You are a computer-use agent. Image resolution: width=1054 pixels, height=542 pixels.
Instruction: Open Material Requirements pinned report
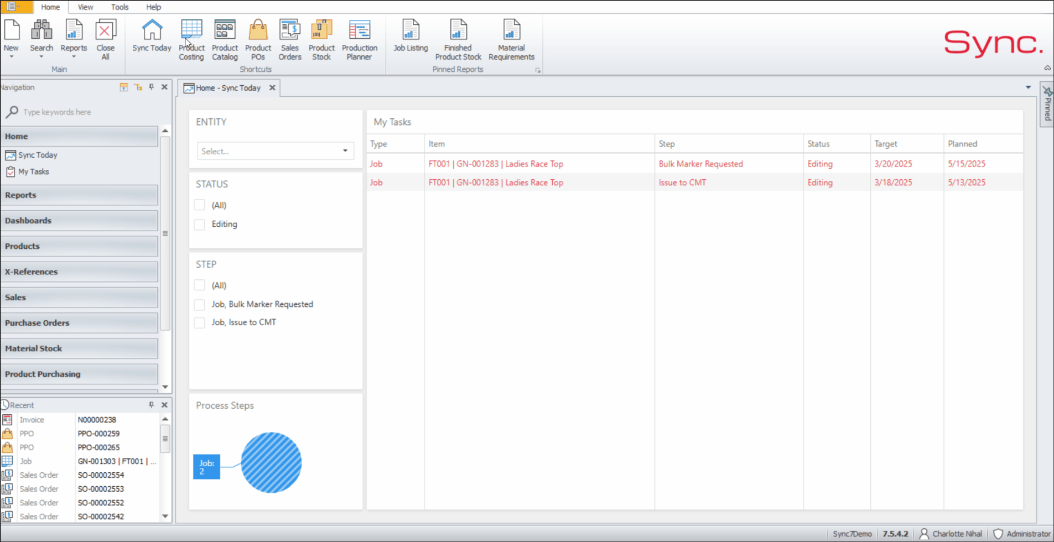tap(511, 39)
